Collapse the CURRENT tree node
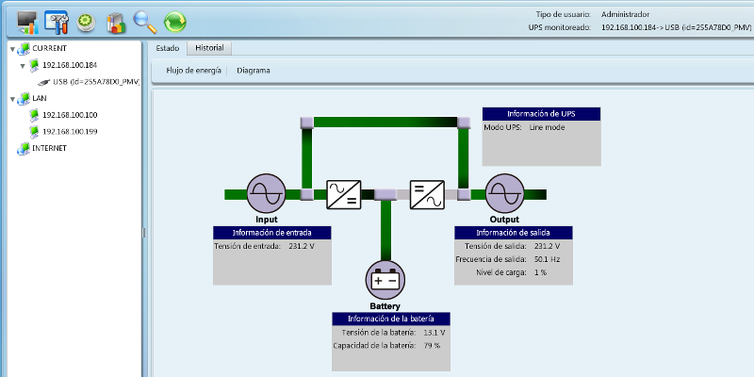 click(x=12, y=50)
